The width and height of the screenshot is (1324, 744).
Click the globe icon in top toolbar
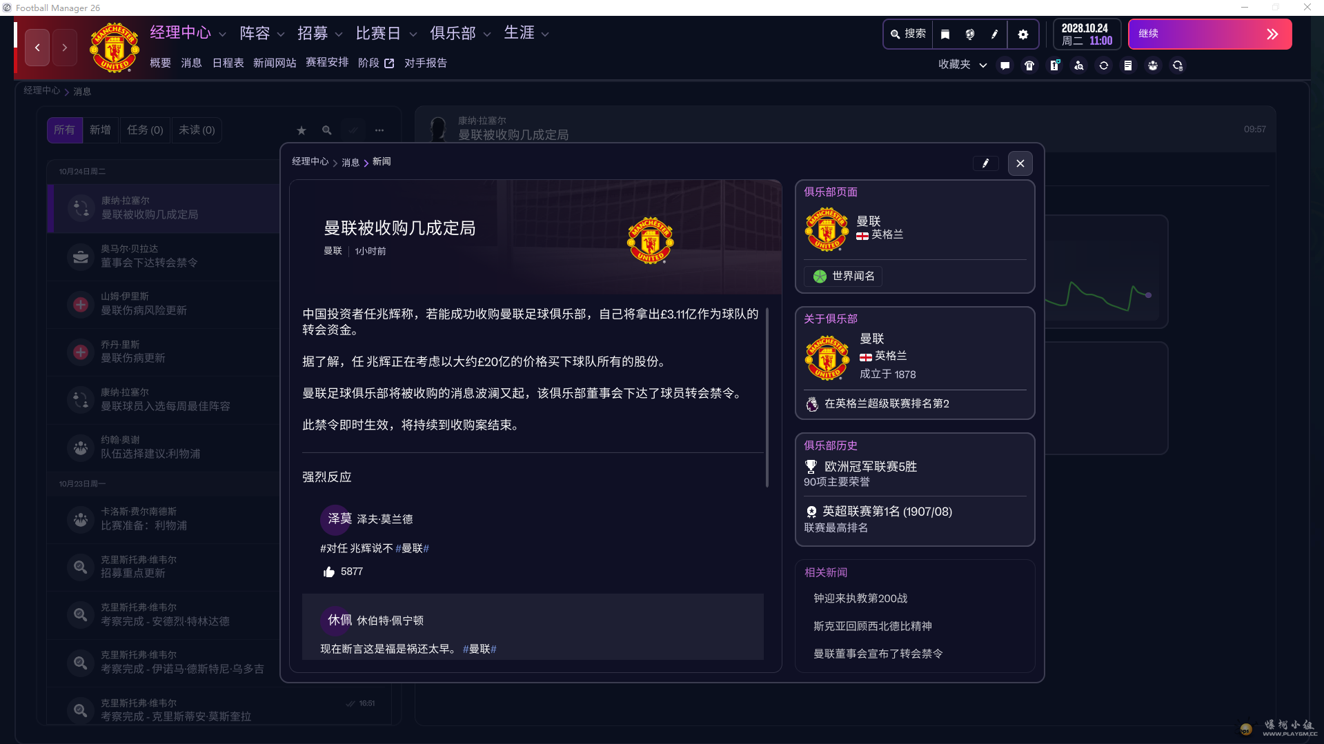(x=969, y=34)
